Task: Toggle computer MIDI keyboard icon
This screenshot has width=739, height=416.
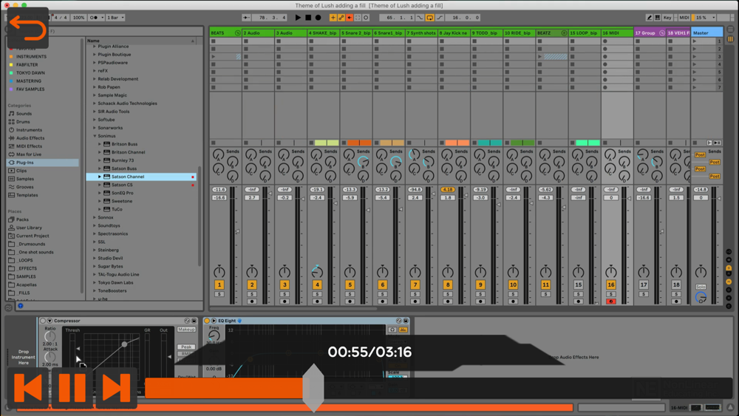Action: [x=658, y=18]
